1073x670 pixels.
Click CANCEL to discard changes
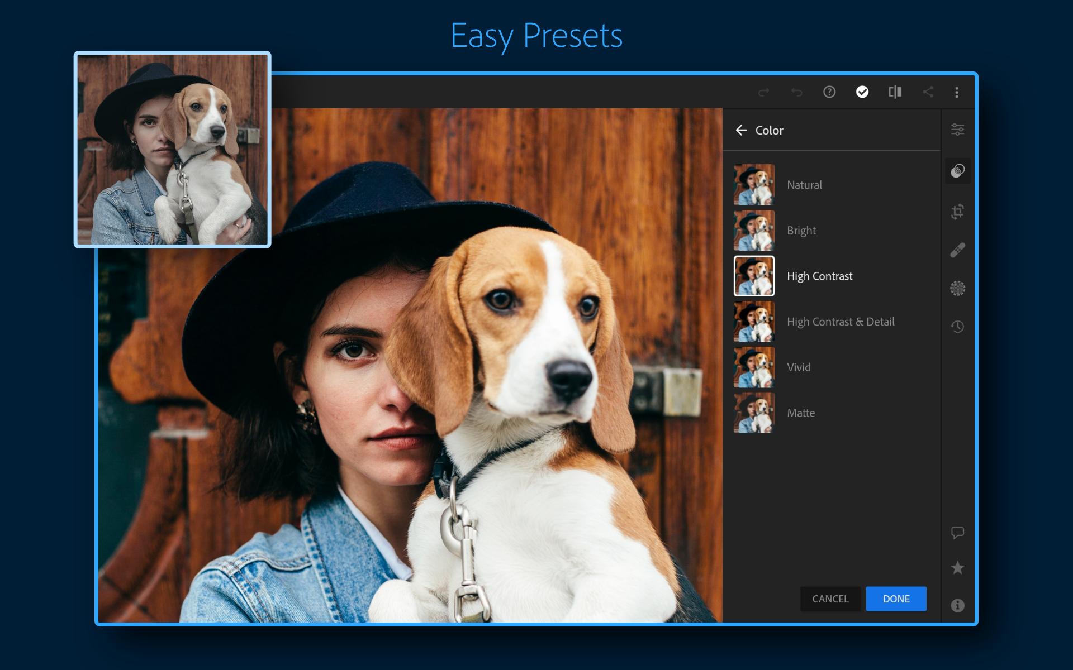pos(830,598)
